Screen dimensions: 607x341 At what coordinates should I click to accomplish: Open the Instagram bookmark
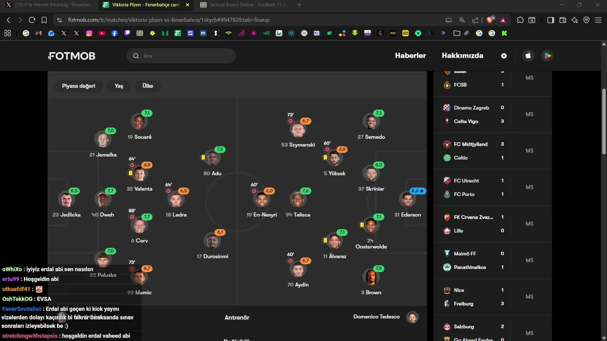pos(89,33)
